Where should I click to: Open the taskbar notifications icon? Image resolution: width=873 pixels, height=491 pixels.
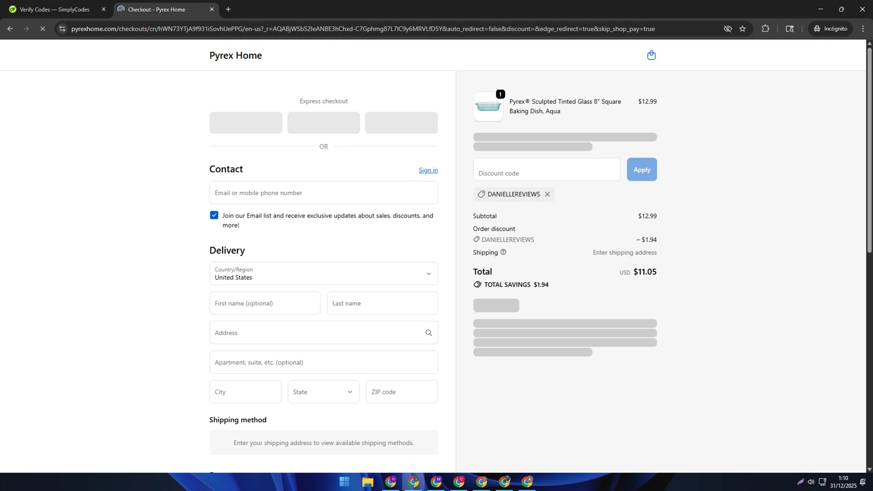(x=863, y=482)
